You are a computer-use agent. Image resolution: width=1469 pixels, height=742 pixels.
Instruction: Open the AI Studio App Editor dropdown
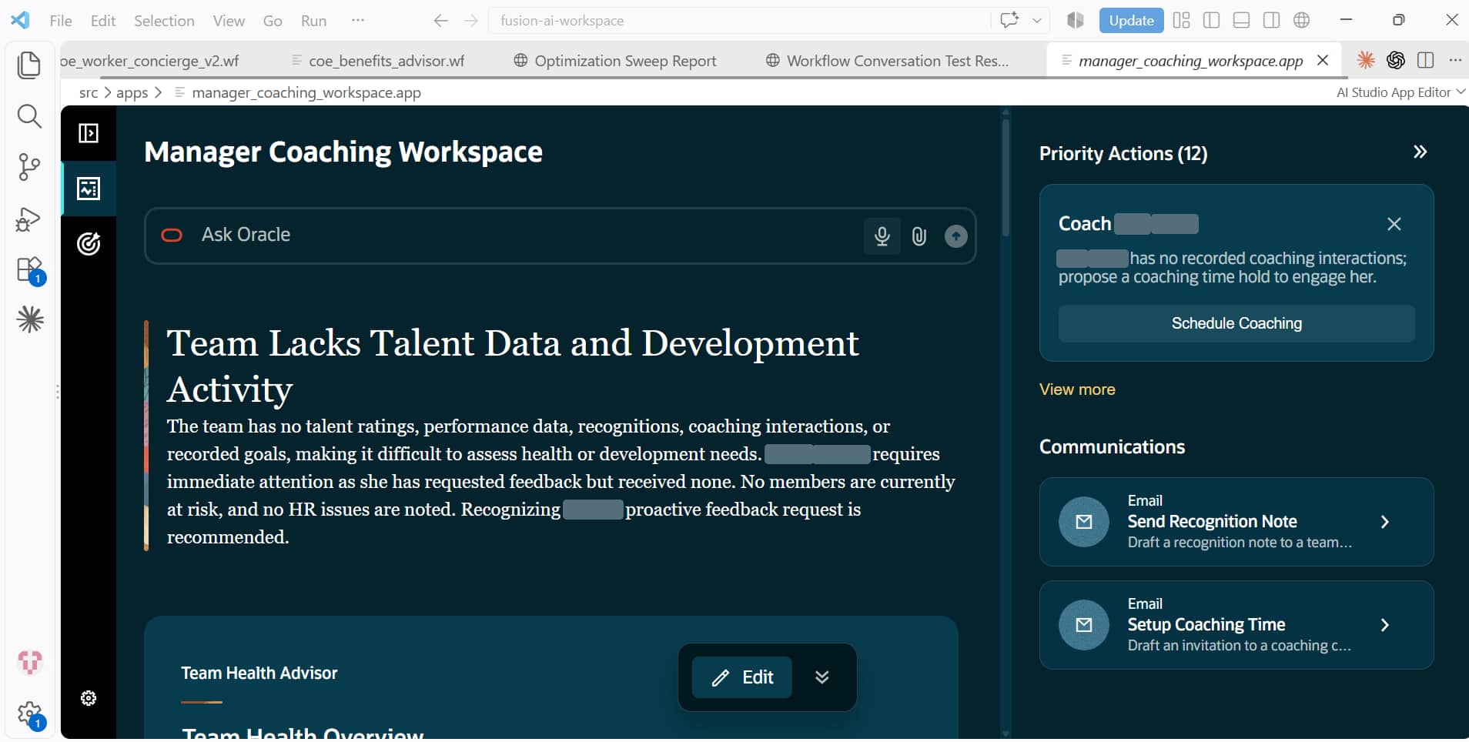tap(1400, 92)
